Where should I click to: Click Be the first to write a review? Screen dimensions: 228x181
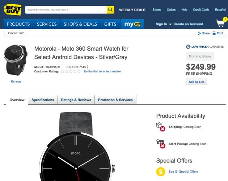pyautogui.click(x=102, y=71)
